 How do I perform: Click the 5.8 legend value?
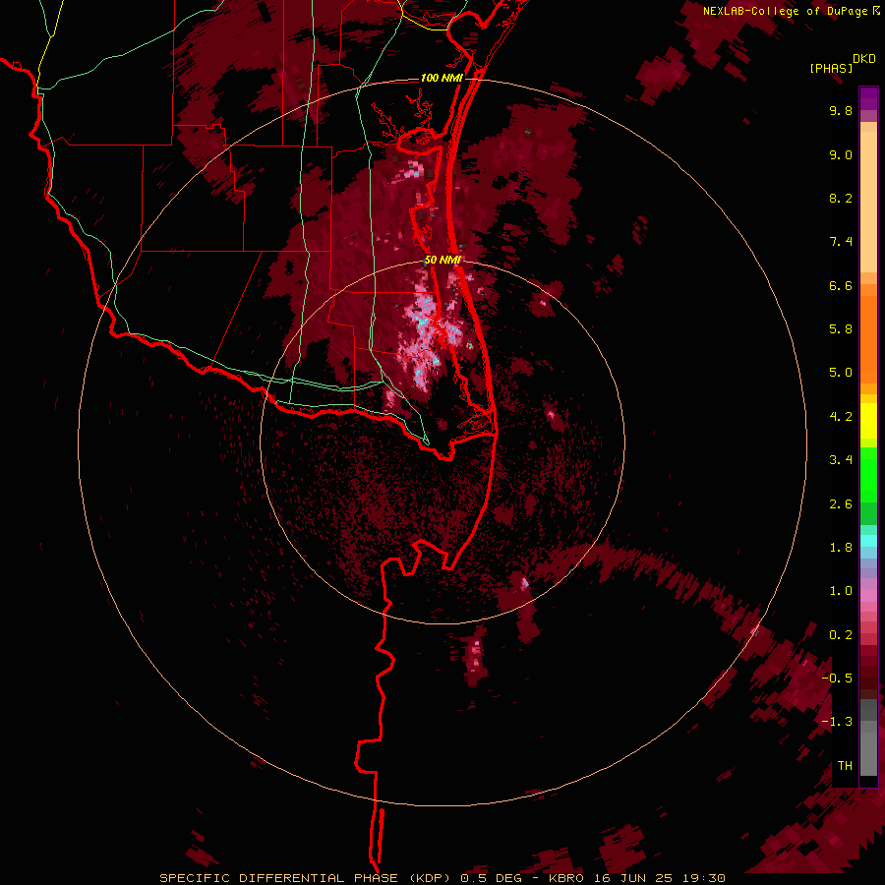(x=841, y=329)
